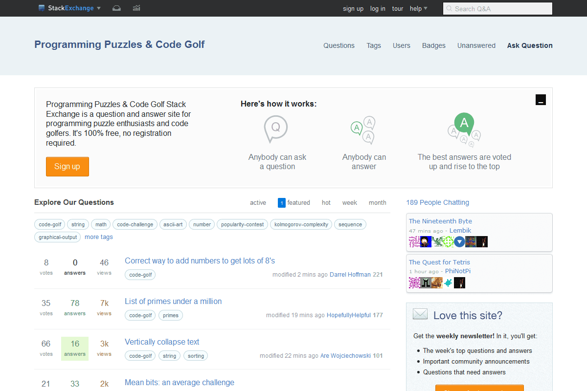Expand more tags list
Image resolution: width=587 pixels, height=391 pixels.
click(x=99, y=237)
